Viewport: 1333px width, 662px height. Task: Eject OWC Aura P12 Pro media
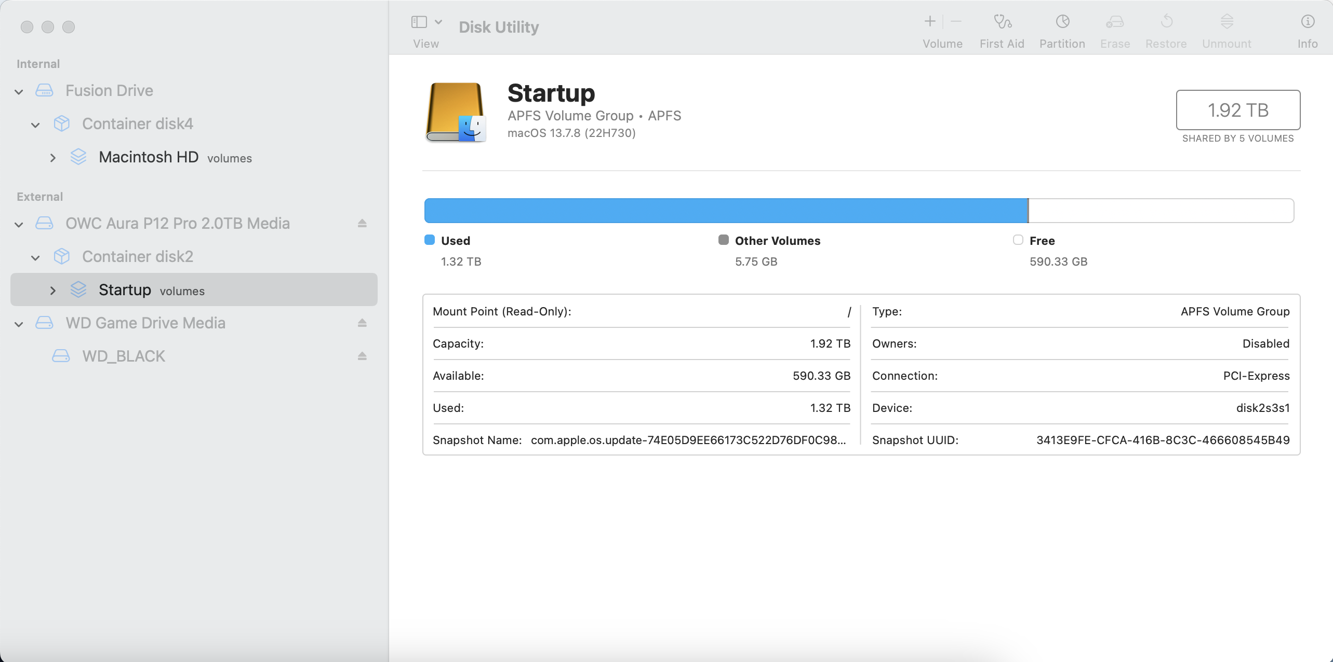pyautogui.click(x=362, y=223)
